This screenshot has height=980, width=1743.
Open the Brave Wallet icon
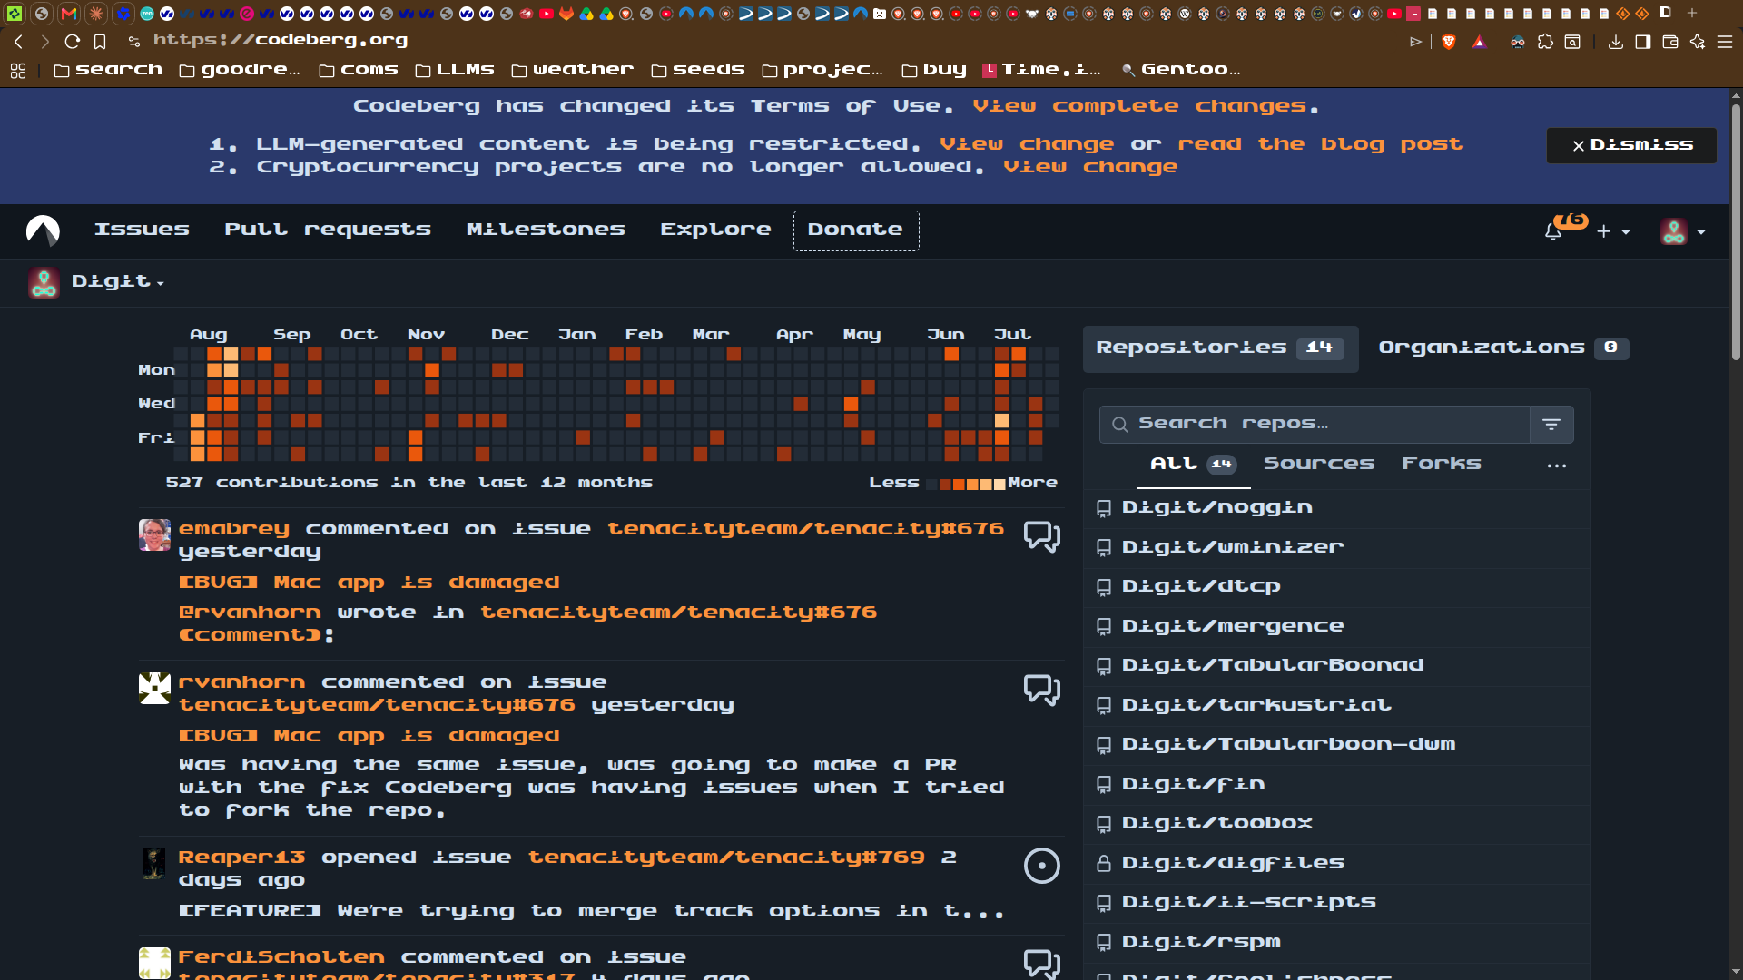1670,42
